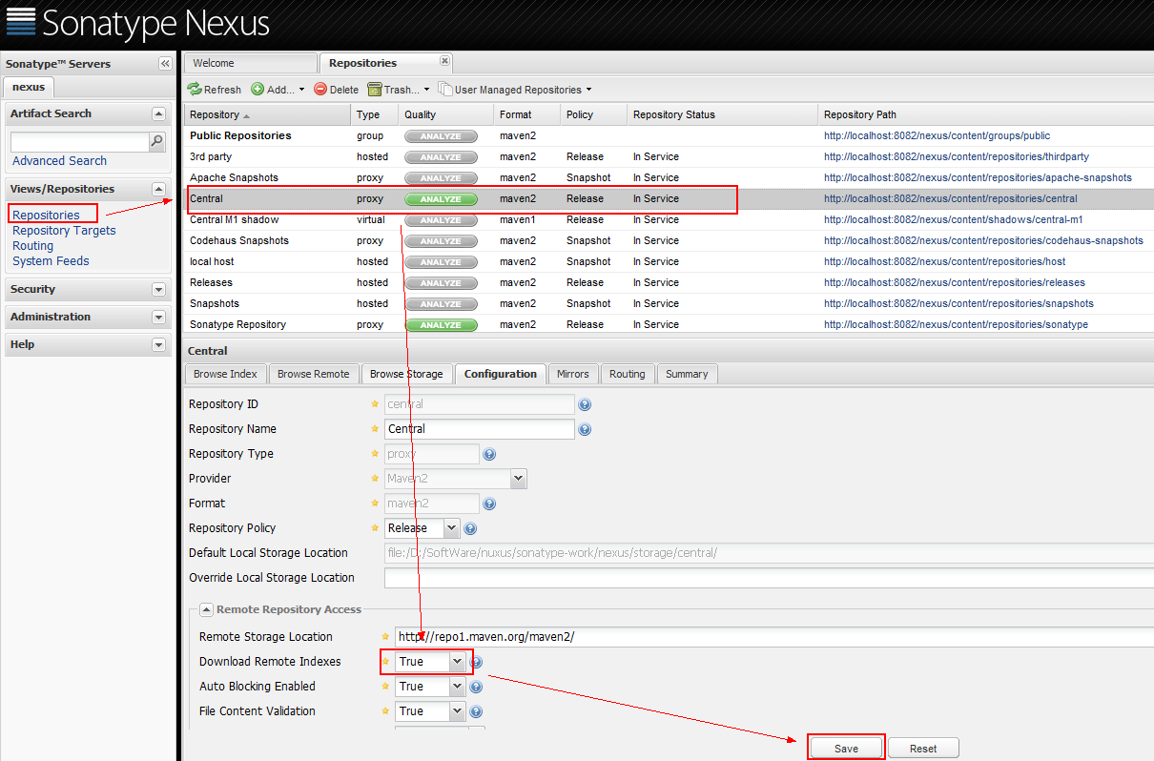
Task: Open the Advanced Search link
Action: (x=59, y=161)
